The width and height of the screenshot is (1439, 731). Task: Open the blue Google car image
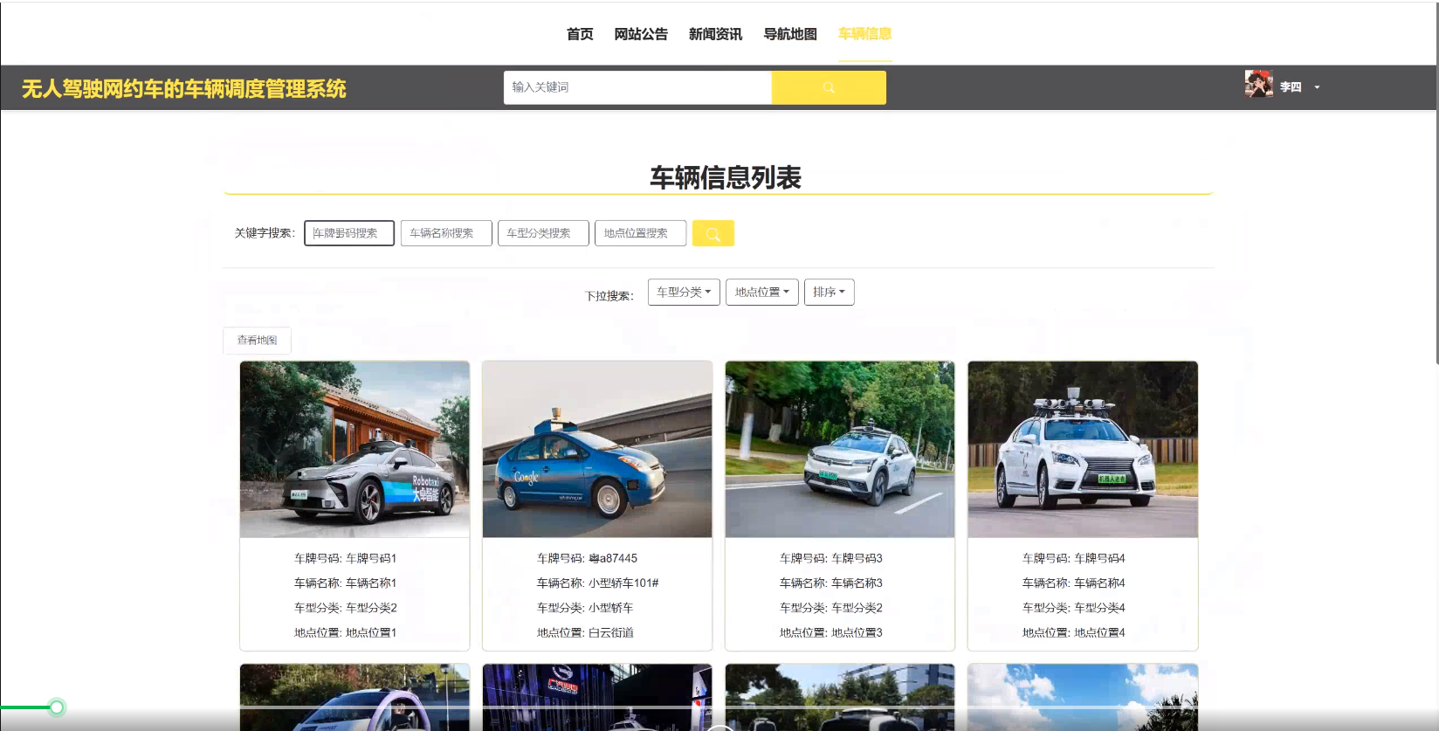tap(597, 450)
